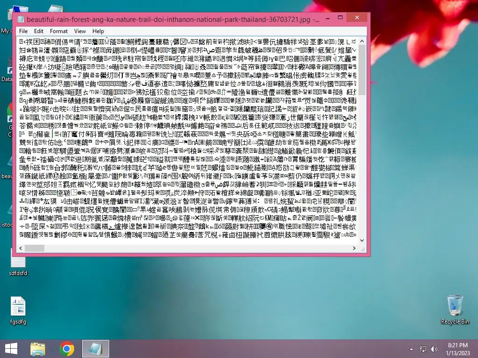Click the vertical scrollbar up arrow
Image resolution: width=478 pixels, height=358 pixels.
click(362, 41)
